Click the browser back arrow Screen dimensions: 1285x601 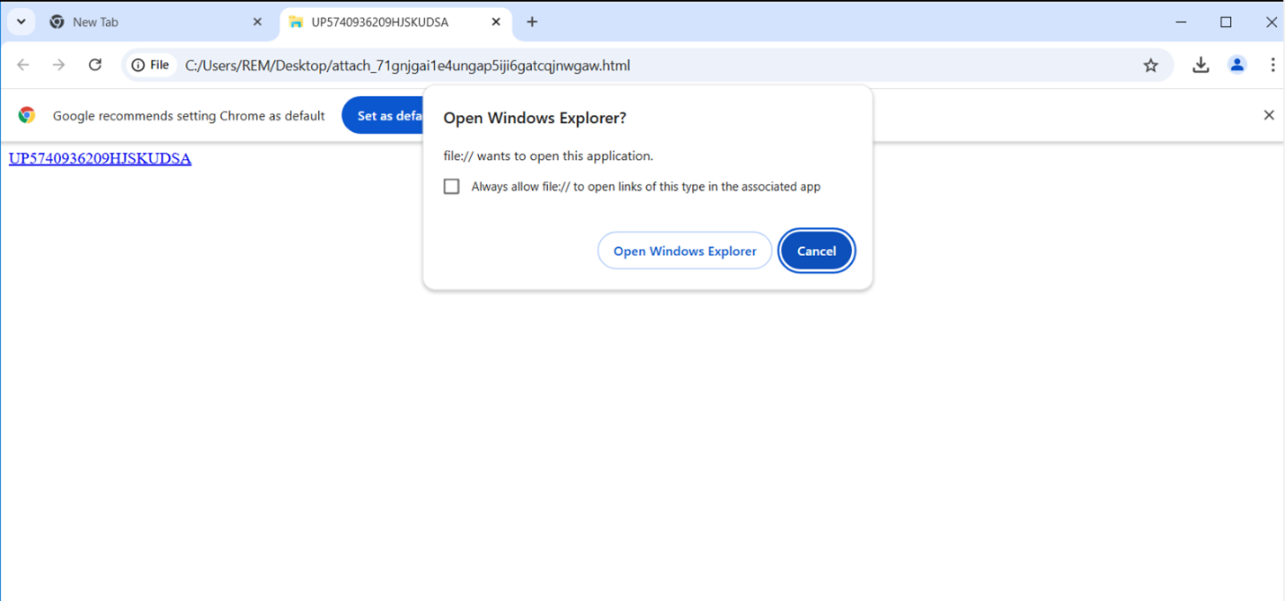(23, 65)
